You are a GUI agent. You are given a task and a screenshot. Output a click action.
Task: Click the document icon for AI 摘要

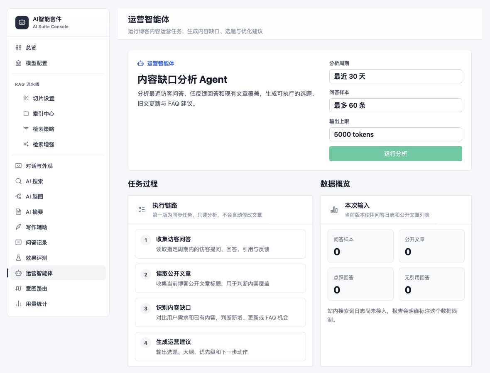(18, 212)
